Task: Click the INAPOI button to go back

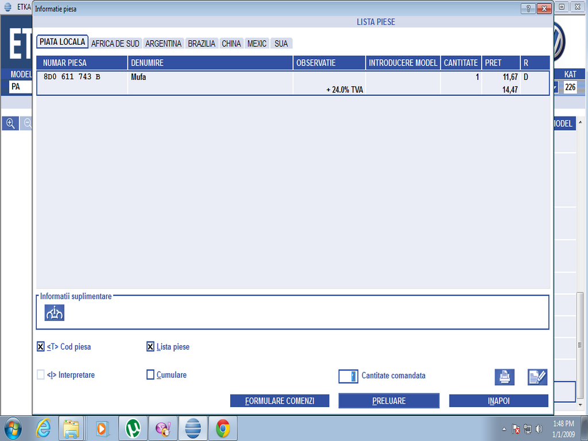Action: pyautogui.click(x=498, y=401)
